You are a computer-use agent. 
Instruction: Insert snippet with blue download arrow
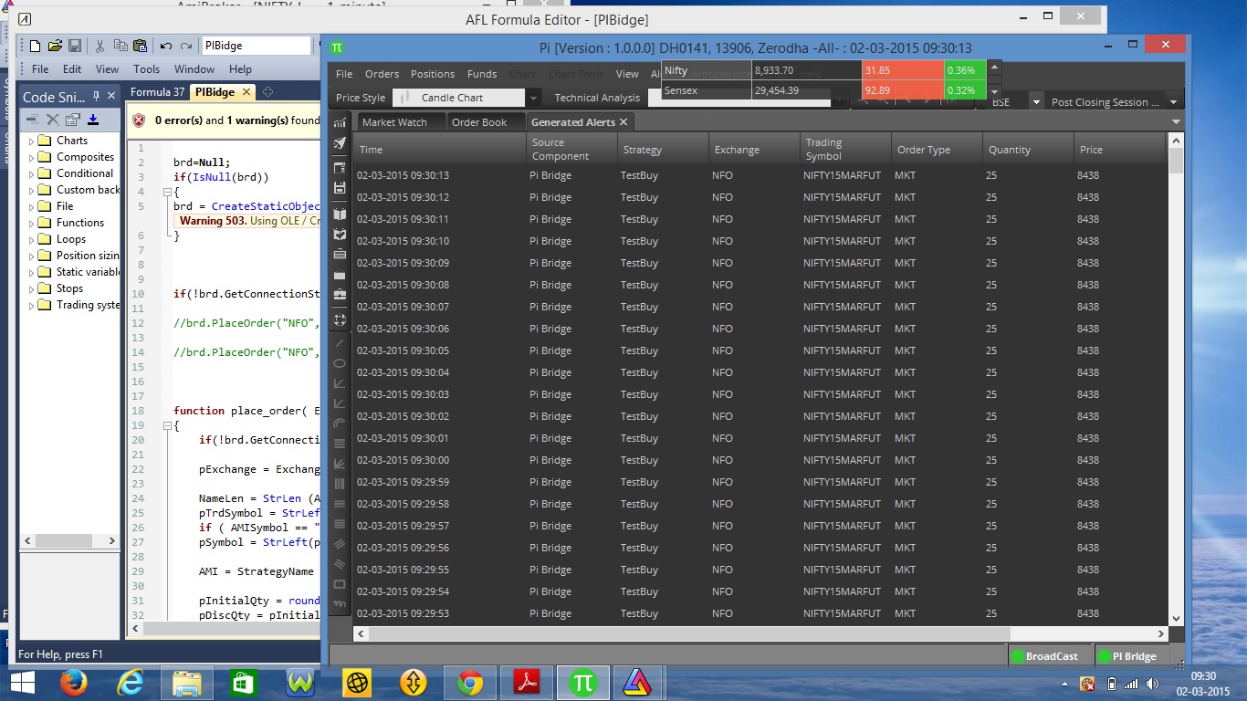[x=93, y=119]
